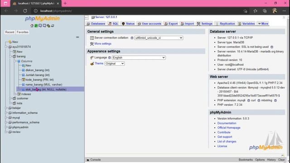Viewport: 290px width, 163px height.
Task: Open the Variables tab
Action: point(246,24)
